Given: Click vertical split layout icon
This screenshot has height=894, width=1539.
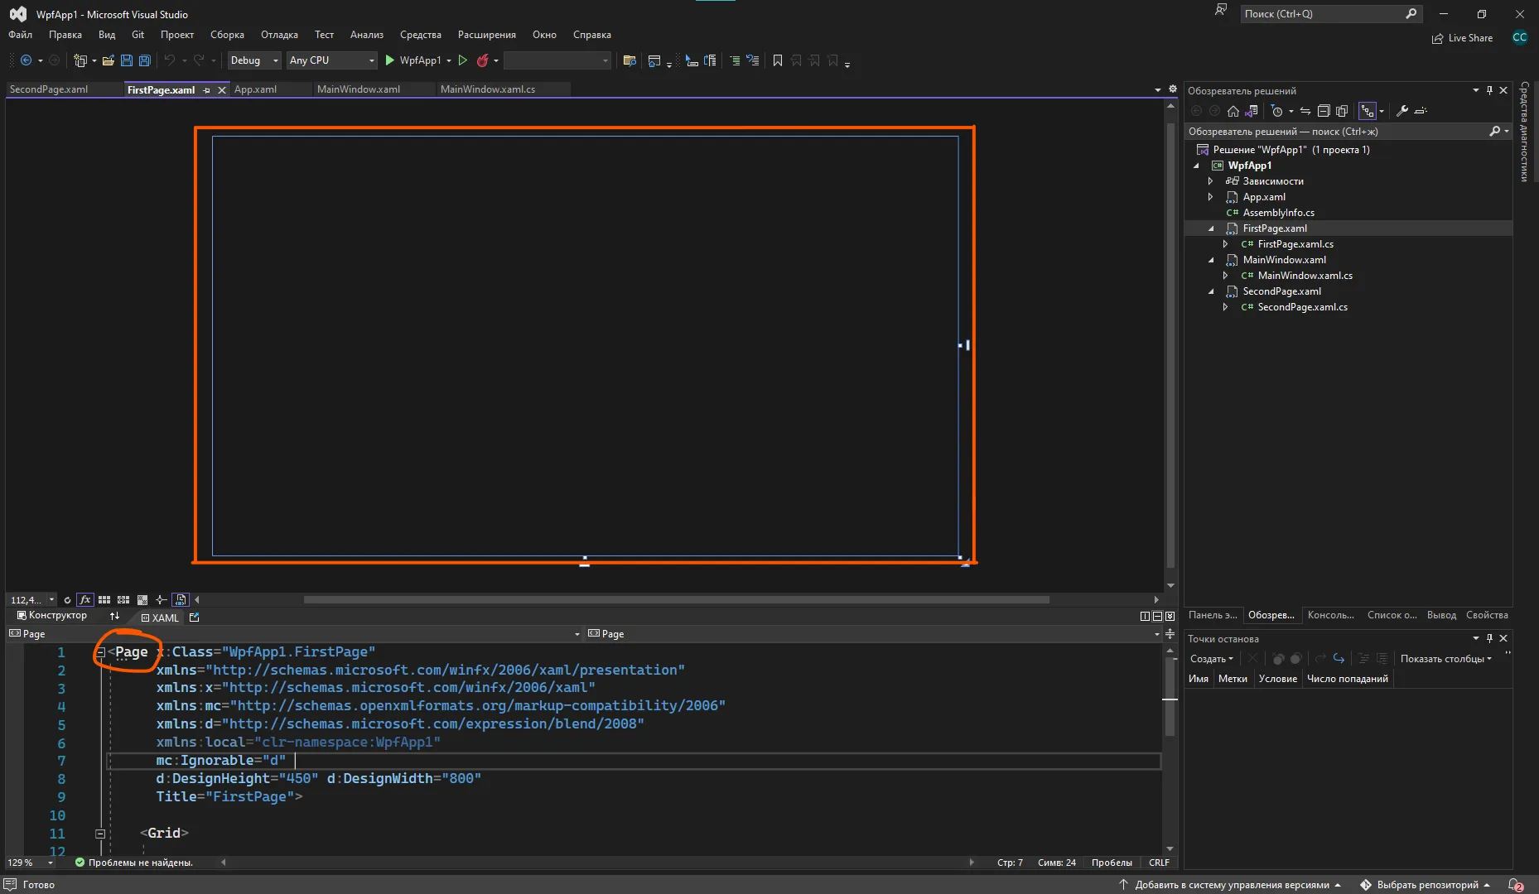Looking at the screenshot, I should click(1145, 616).
